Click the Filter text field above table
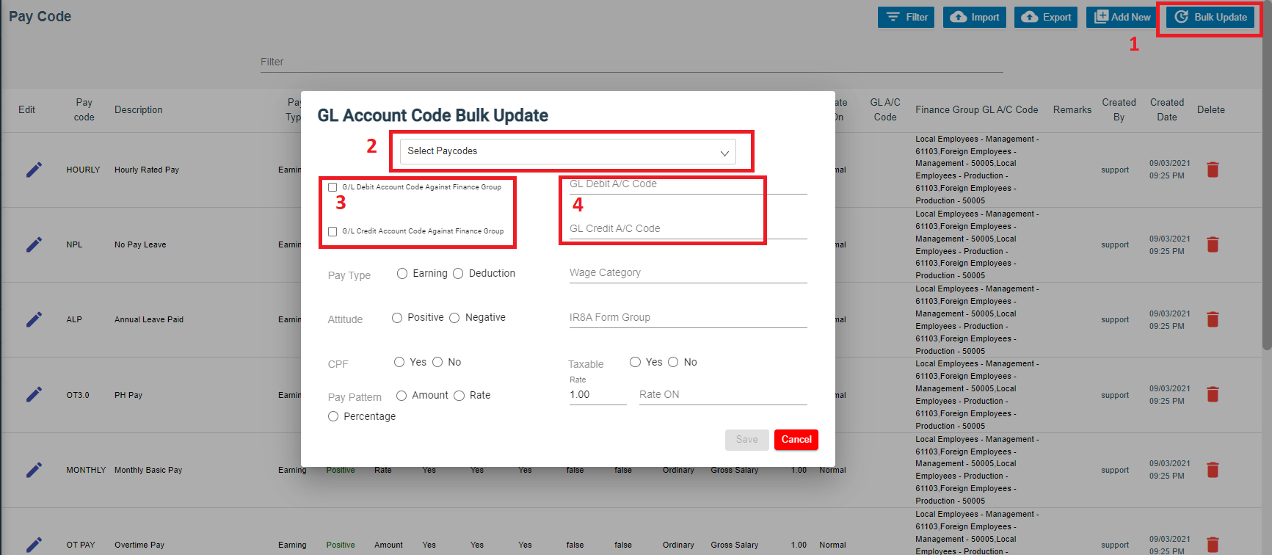 [631, 62]
